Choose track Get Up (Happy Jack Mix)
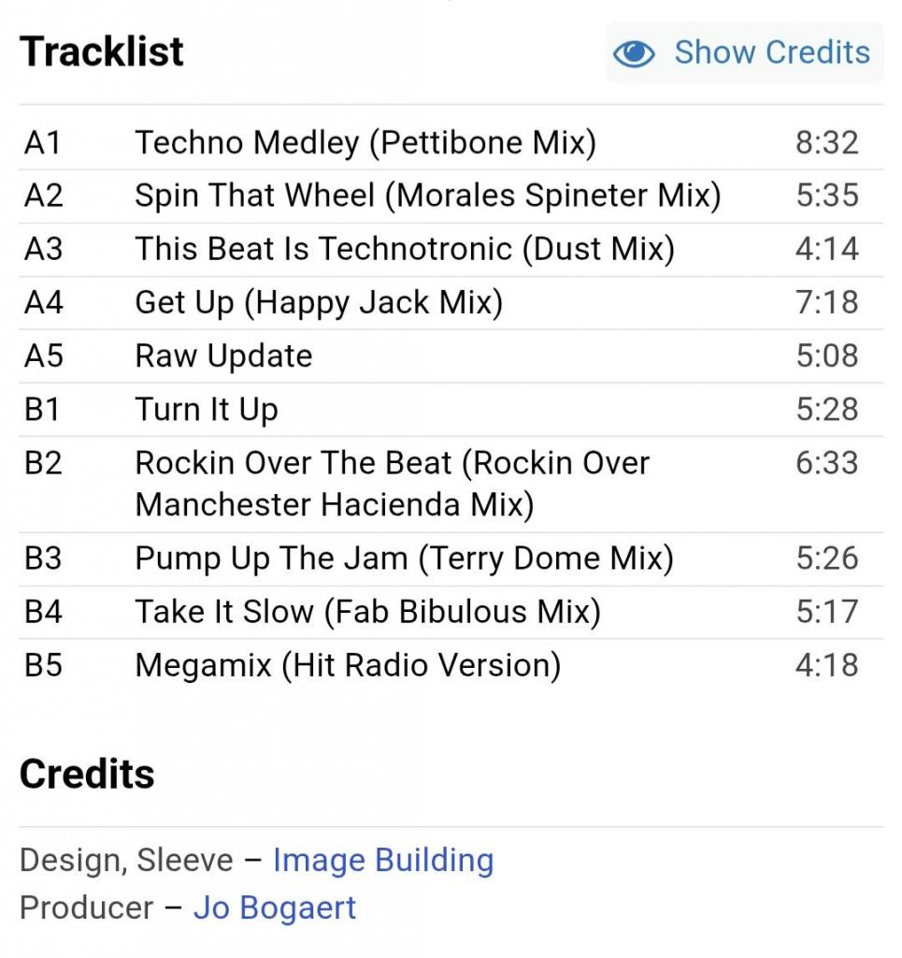Image resolution: width=902 pixels, height=958 pixels. [319, 303]
